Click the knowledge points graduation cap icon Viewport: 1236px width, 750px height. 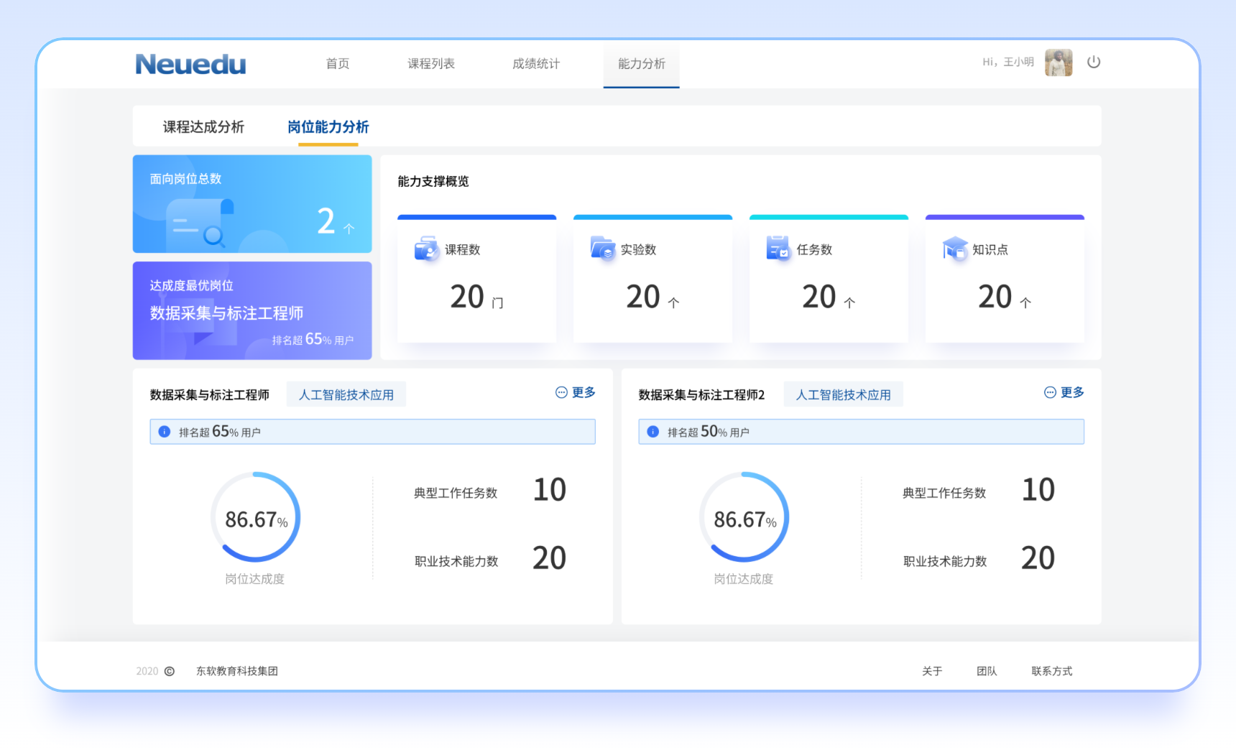click(x=955, y=249)
